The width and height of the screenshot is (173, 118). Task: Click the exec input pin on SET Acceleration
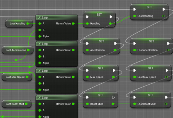(87, 43)
